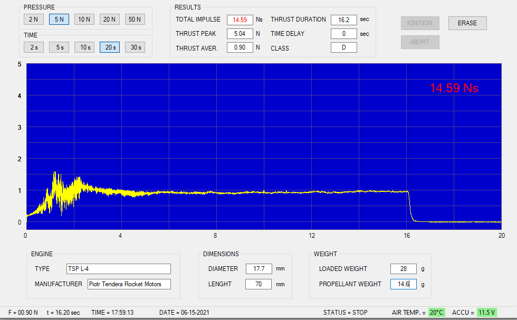The image size is (517, 320).
Task: Set pressure scale to 20 N
Action: [110, 20]
